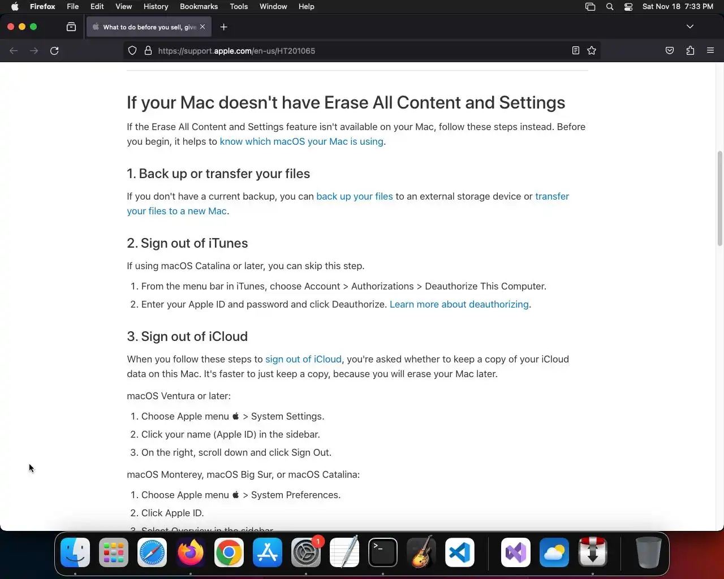
Task: Click the address bar URL field
Action: 362,51
